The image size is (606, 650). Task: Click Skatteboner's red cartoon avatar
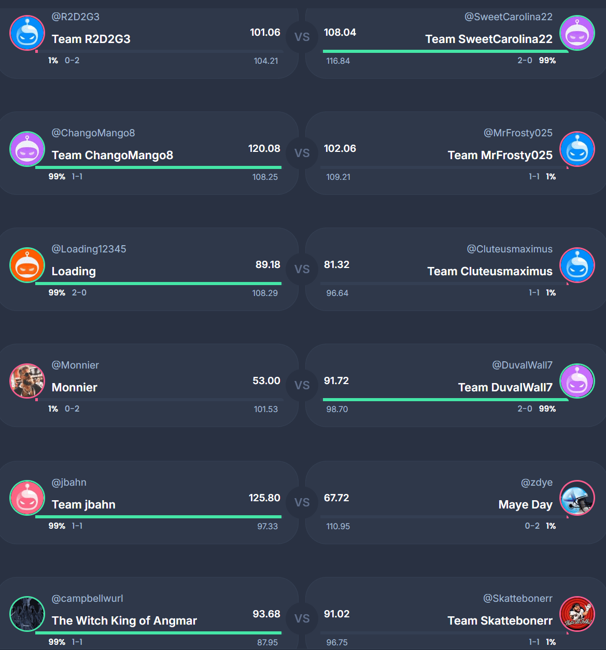[577, 614]
